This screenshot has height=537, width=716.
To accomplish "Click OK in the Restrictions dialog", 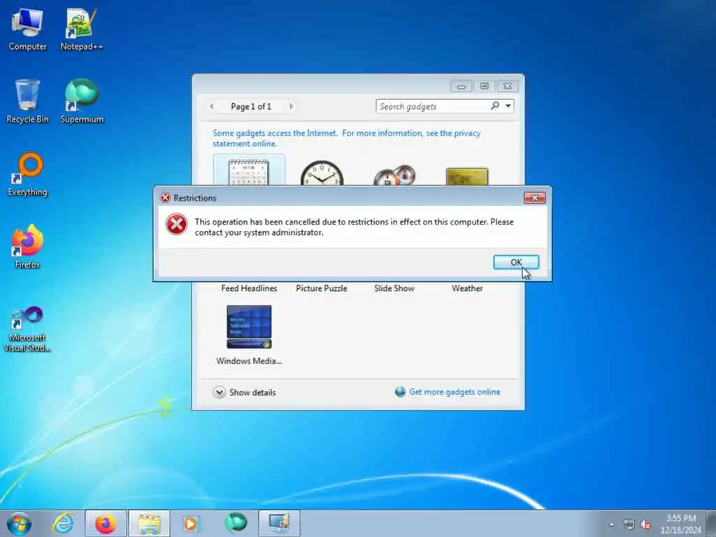I will [516, 262].
